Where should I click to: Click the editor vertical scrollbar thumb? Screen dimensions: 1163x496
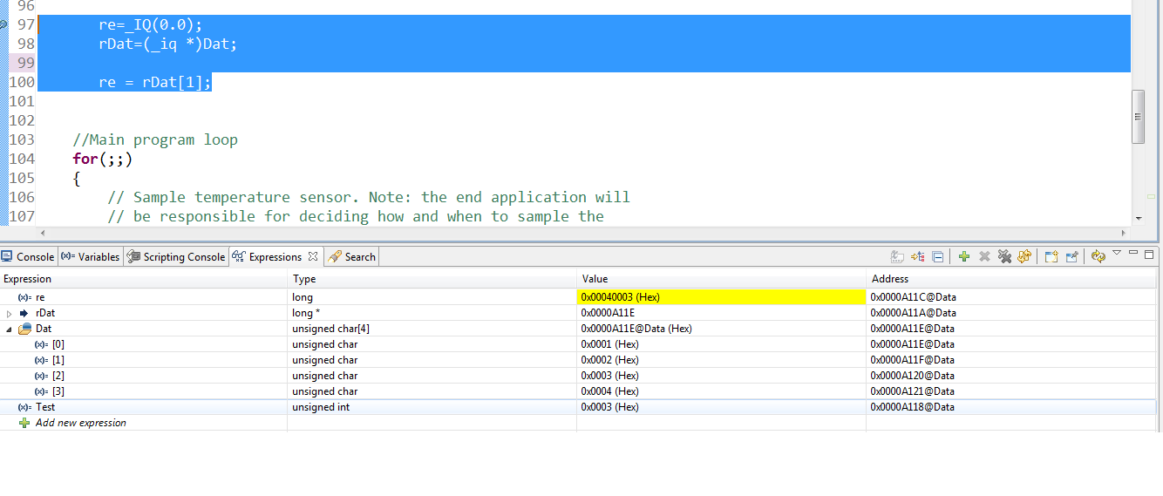pos(1138,116)
